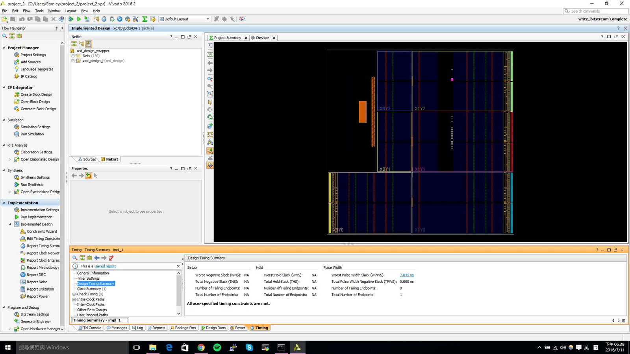This screenshot has width=630, height=354.
Task: Click the Run Implementation green arrow icon
Action: coord(79,19)
